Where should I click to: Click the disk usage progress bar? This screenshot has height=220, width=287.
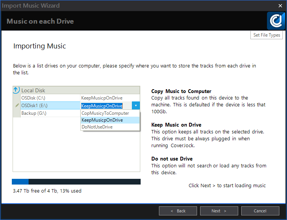tap(76, 181)
